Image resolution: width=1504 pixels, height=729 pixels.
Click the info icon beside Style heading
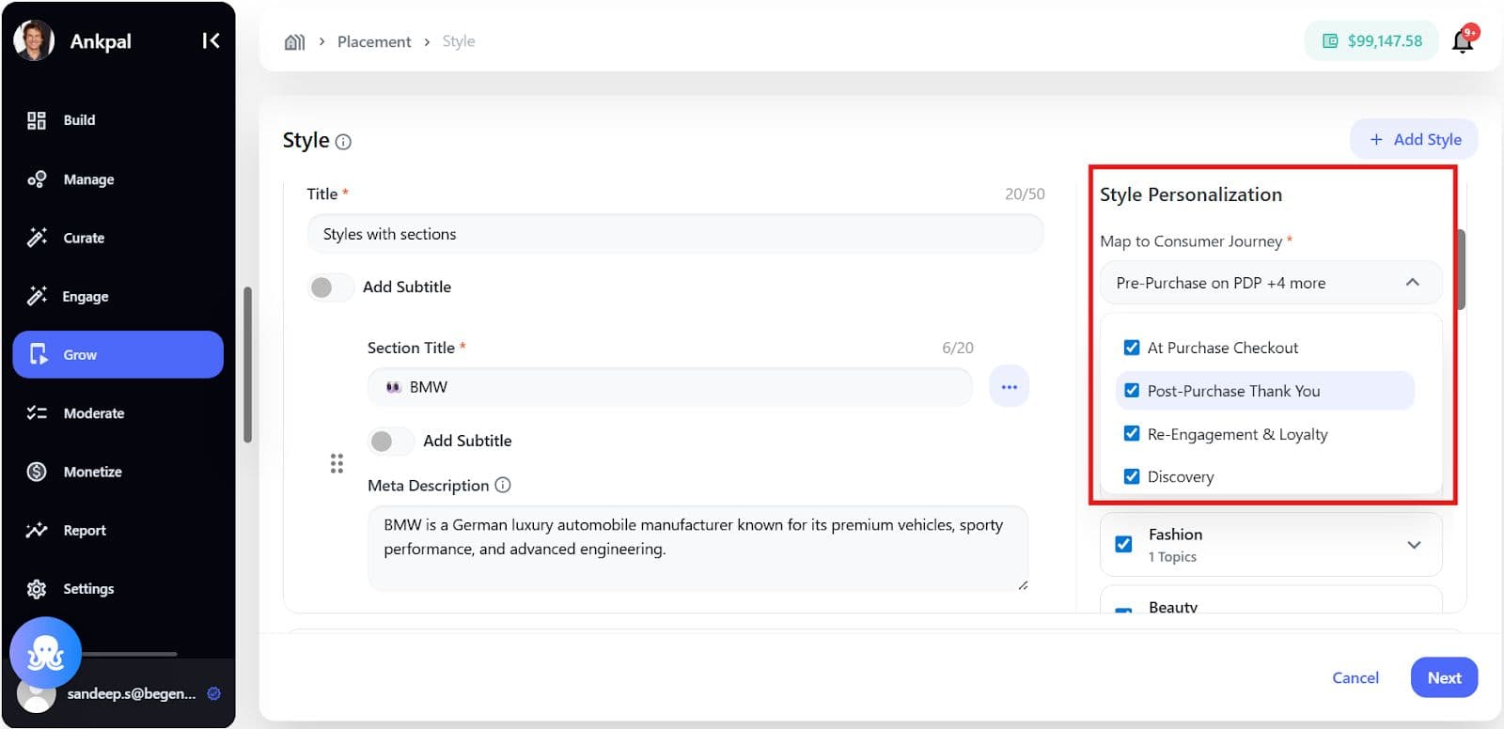343,142
